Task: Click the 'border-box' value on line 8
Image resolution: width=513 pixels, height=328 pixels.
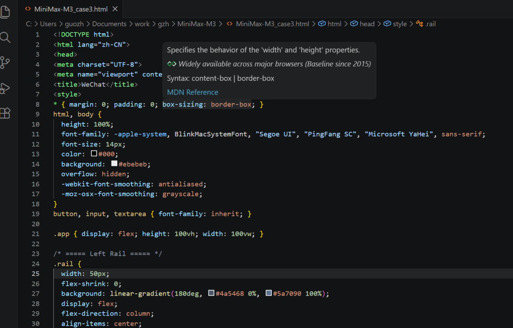Action: pos(231,104)
